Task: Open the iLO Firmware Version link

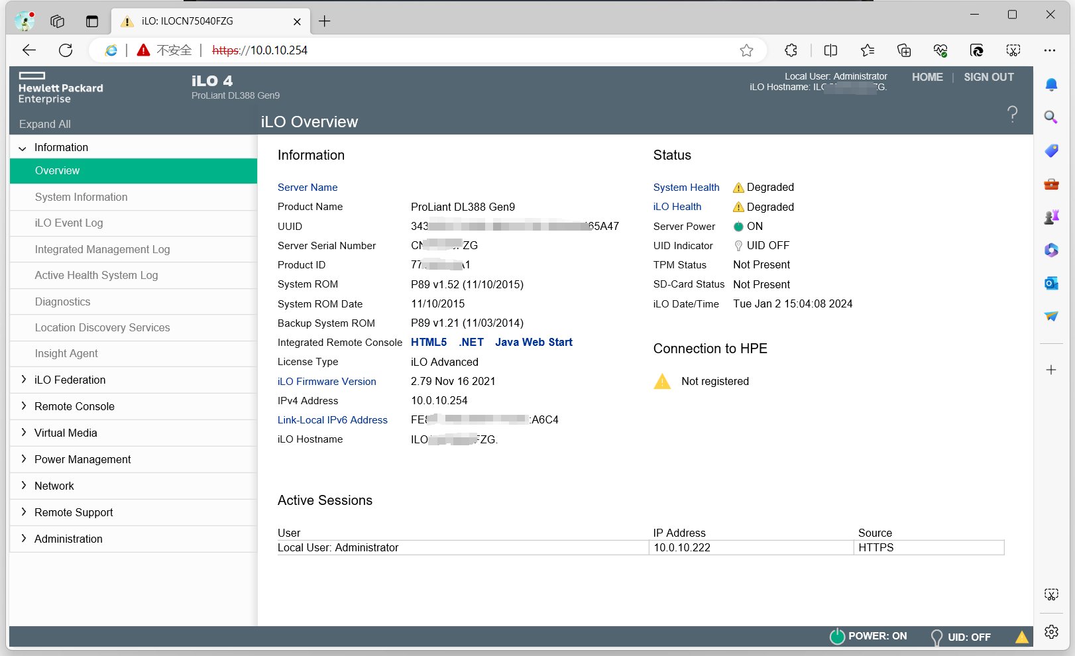Action: click(x=327, y=382)
